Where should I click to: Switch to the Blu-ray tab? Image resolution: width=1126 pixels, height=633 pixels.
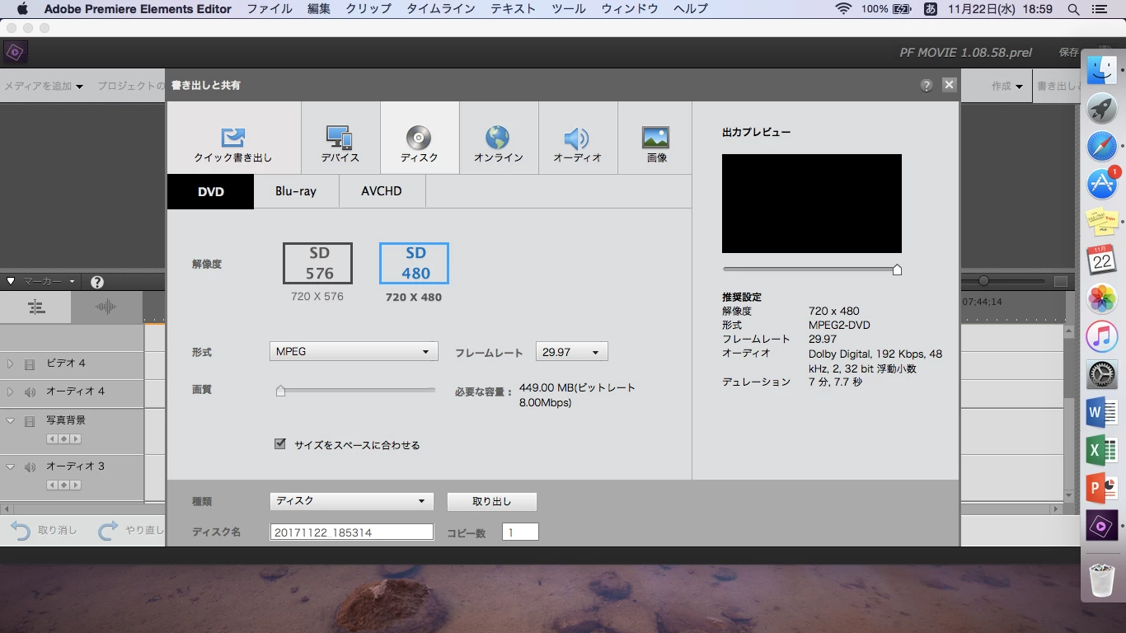296,191
